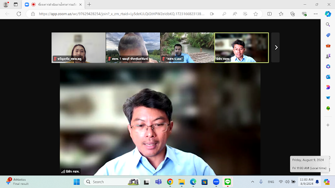335x188 pixels.
Task: Close the Zoom meeting tab
Action: coord(81,5)
